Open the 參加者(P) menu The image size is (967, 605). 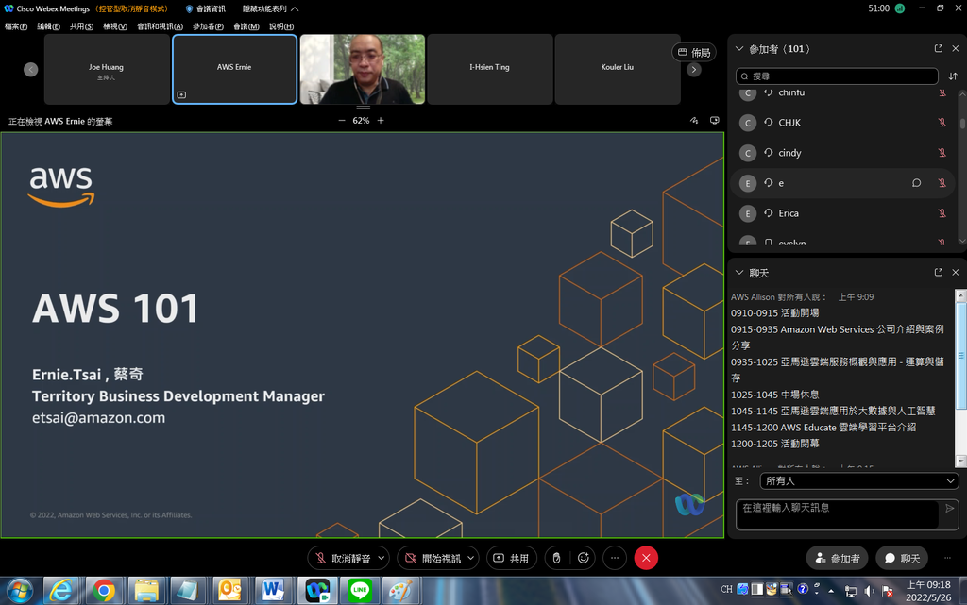(208, 26)
